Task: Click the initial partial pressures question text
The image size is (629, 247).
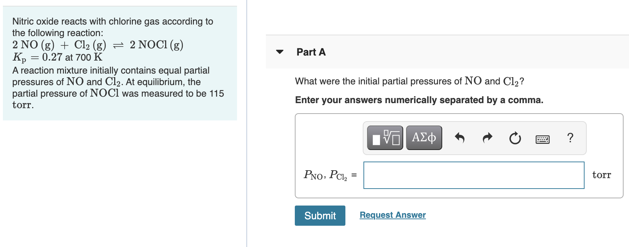Action: 409,81
